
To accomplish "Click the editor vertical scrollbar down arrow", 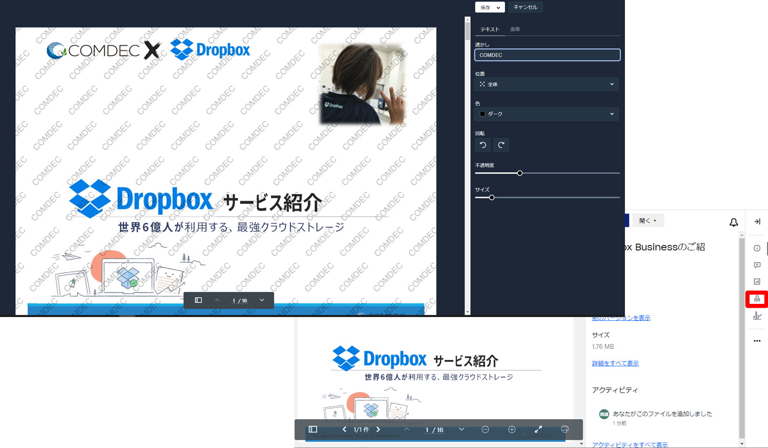I will point(467,312).
